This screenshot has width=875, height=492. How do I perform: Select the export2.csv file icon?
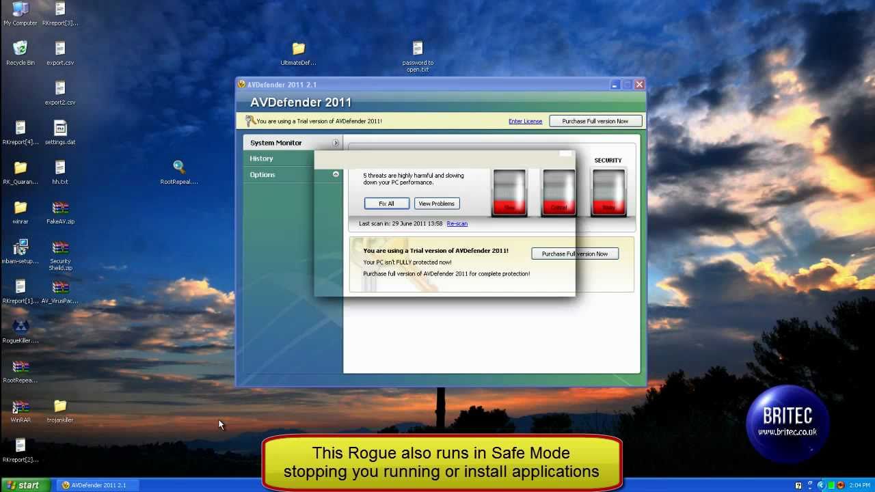(x=60, y=92)
